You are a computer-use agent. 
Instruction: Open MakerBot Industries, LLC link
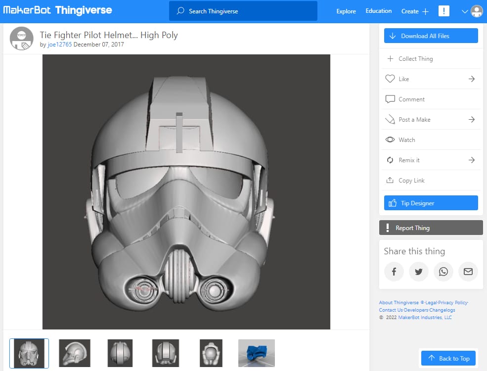pos(425,318)
